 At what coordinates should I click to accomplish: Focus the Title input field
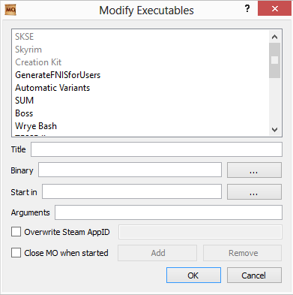click(157, 149)
